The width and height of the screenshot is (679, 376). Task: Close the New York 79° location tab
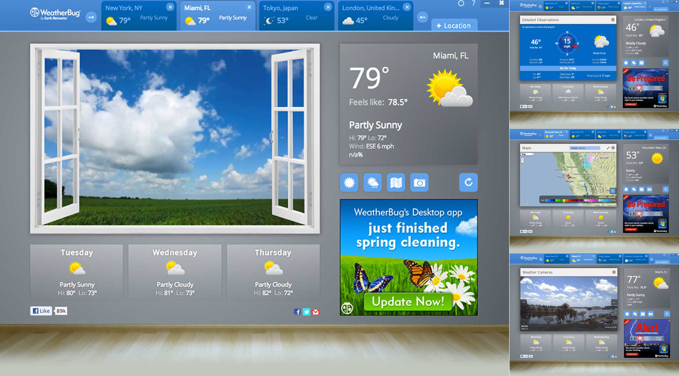tap(170, 7)
